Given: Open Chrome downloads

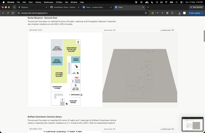Looking at the screenshot, I should point(179,13).
